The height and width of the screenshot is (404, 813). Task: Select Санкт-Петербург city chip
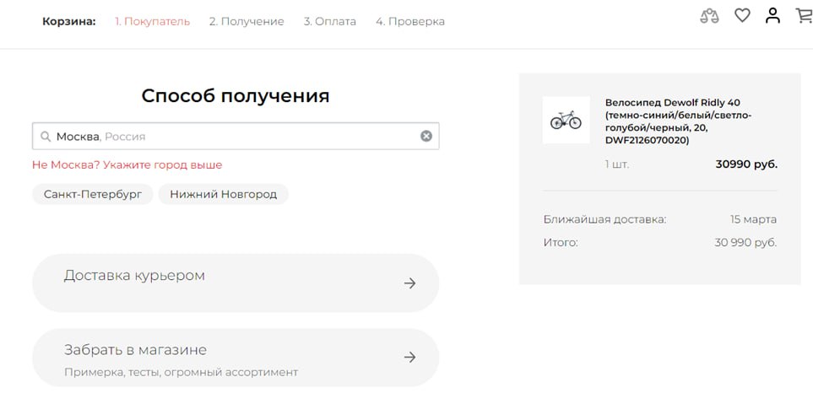(93, 194)
